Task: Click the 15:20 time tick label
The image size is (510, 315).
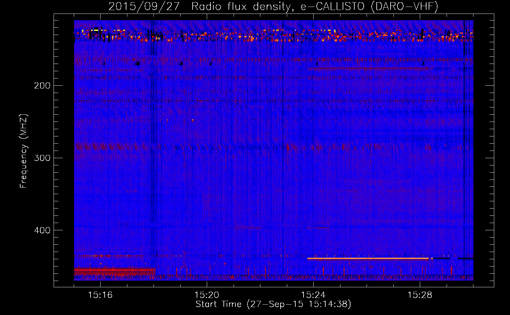Action: point(207,295)
